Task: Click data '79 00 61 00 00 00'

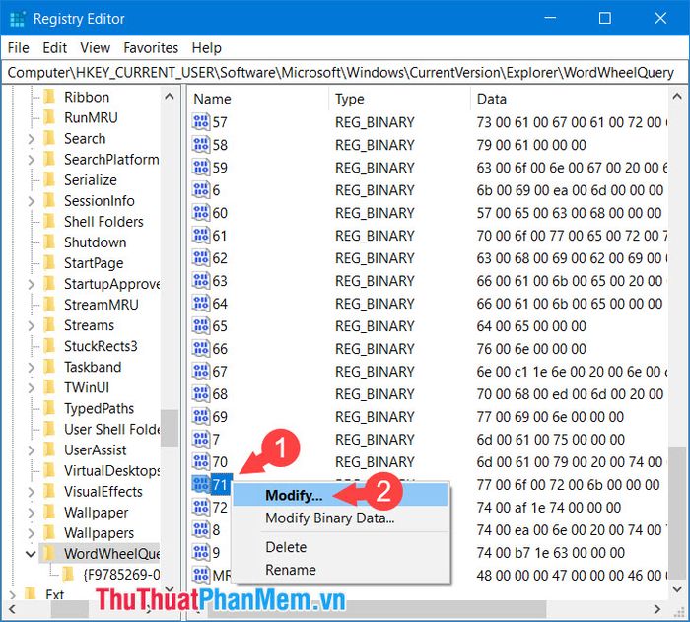Action: 531,144
